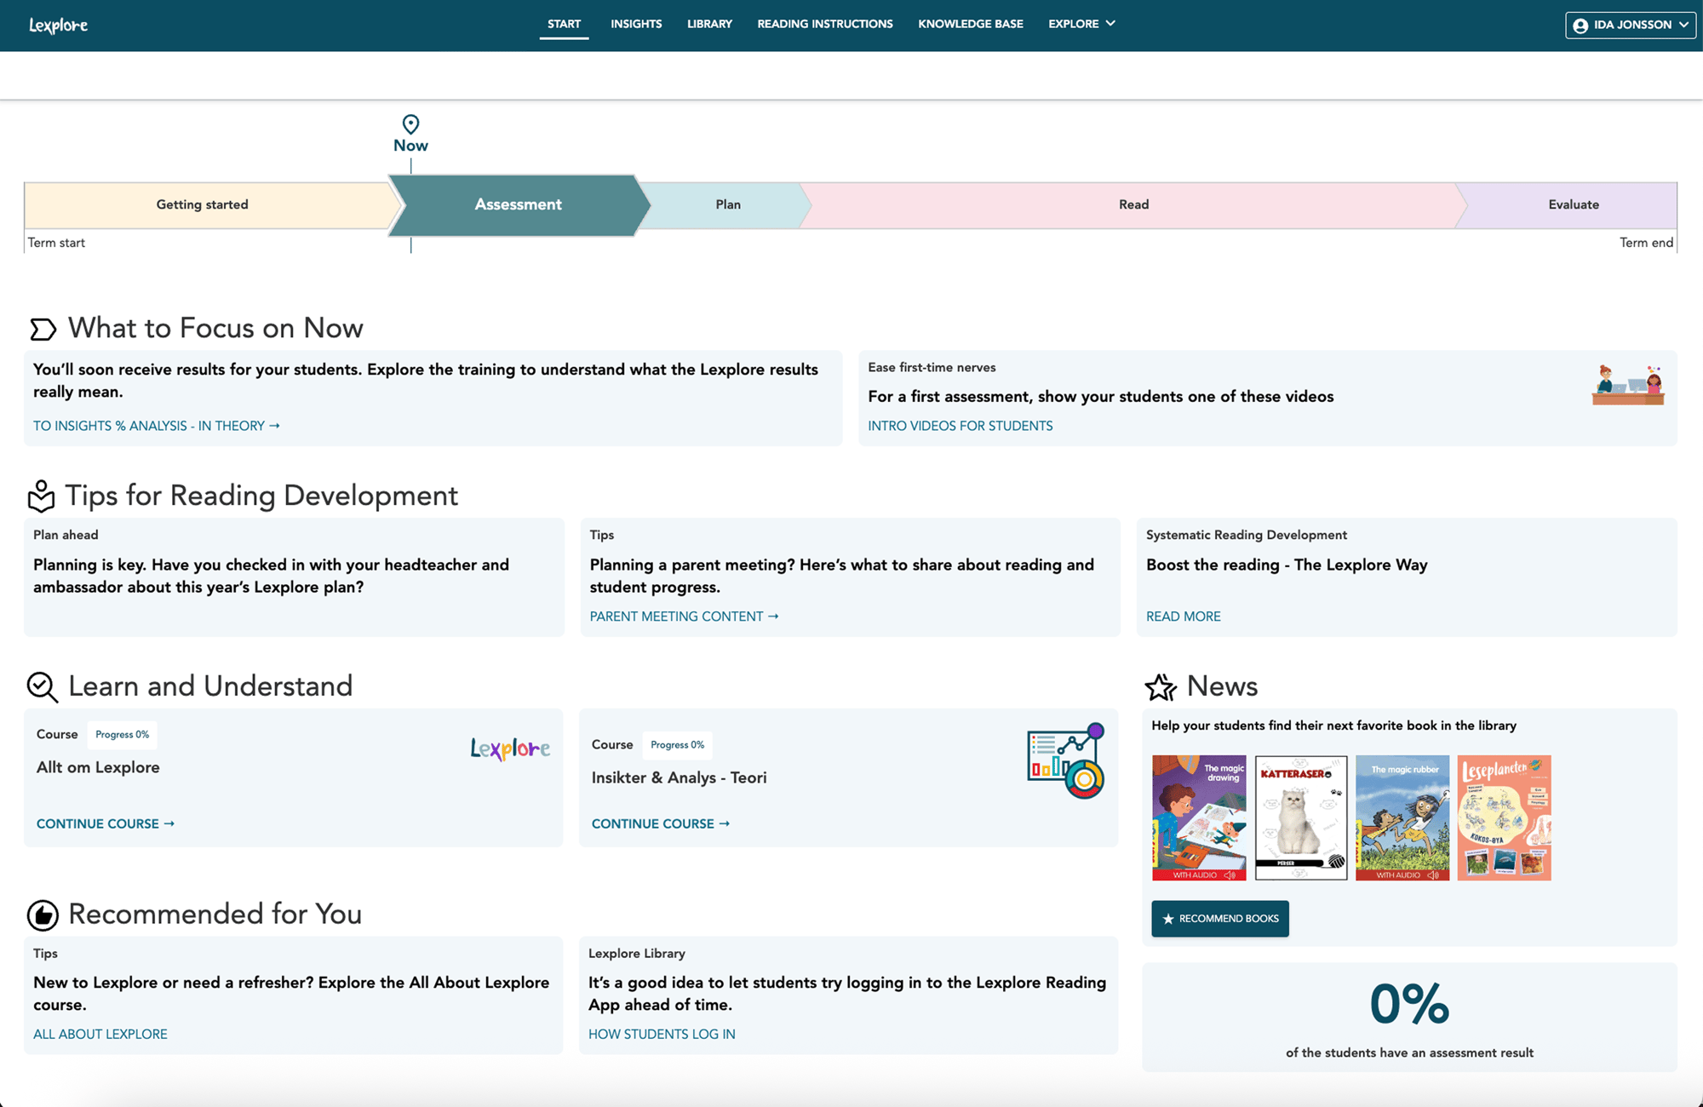
Task: Open the Katteraser book cover
Action: click(1301, 818)
